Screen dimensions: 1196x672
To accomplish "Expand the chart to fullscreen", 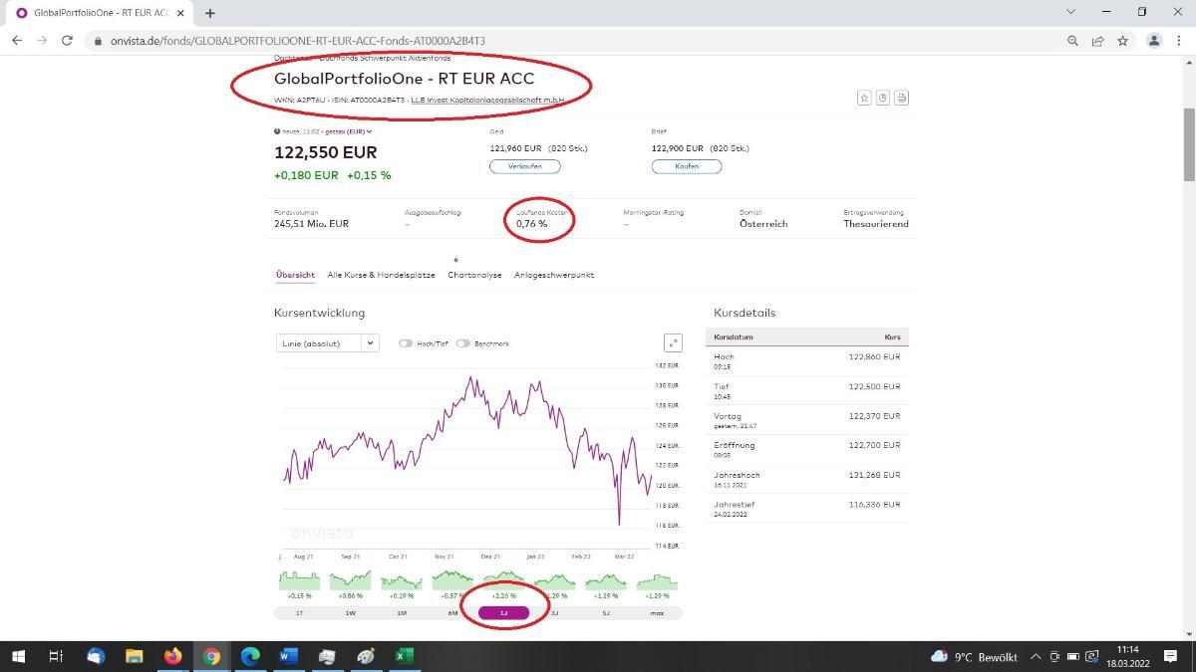I will tap(673, 343).
